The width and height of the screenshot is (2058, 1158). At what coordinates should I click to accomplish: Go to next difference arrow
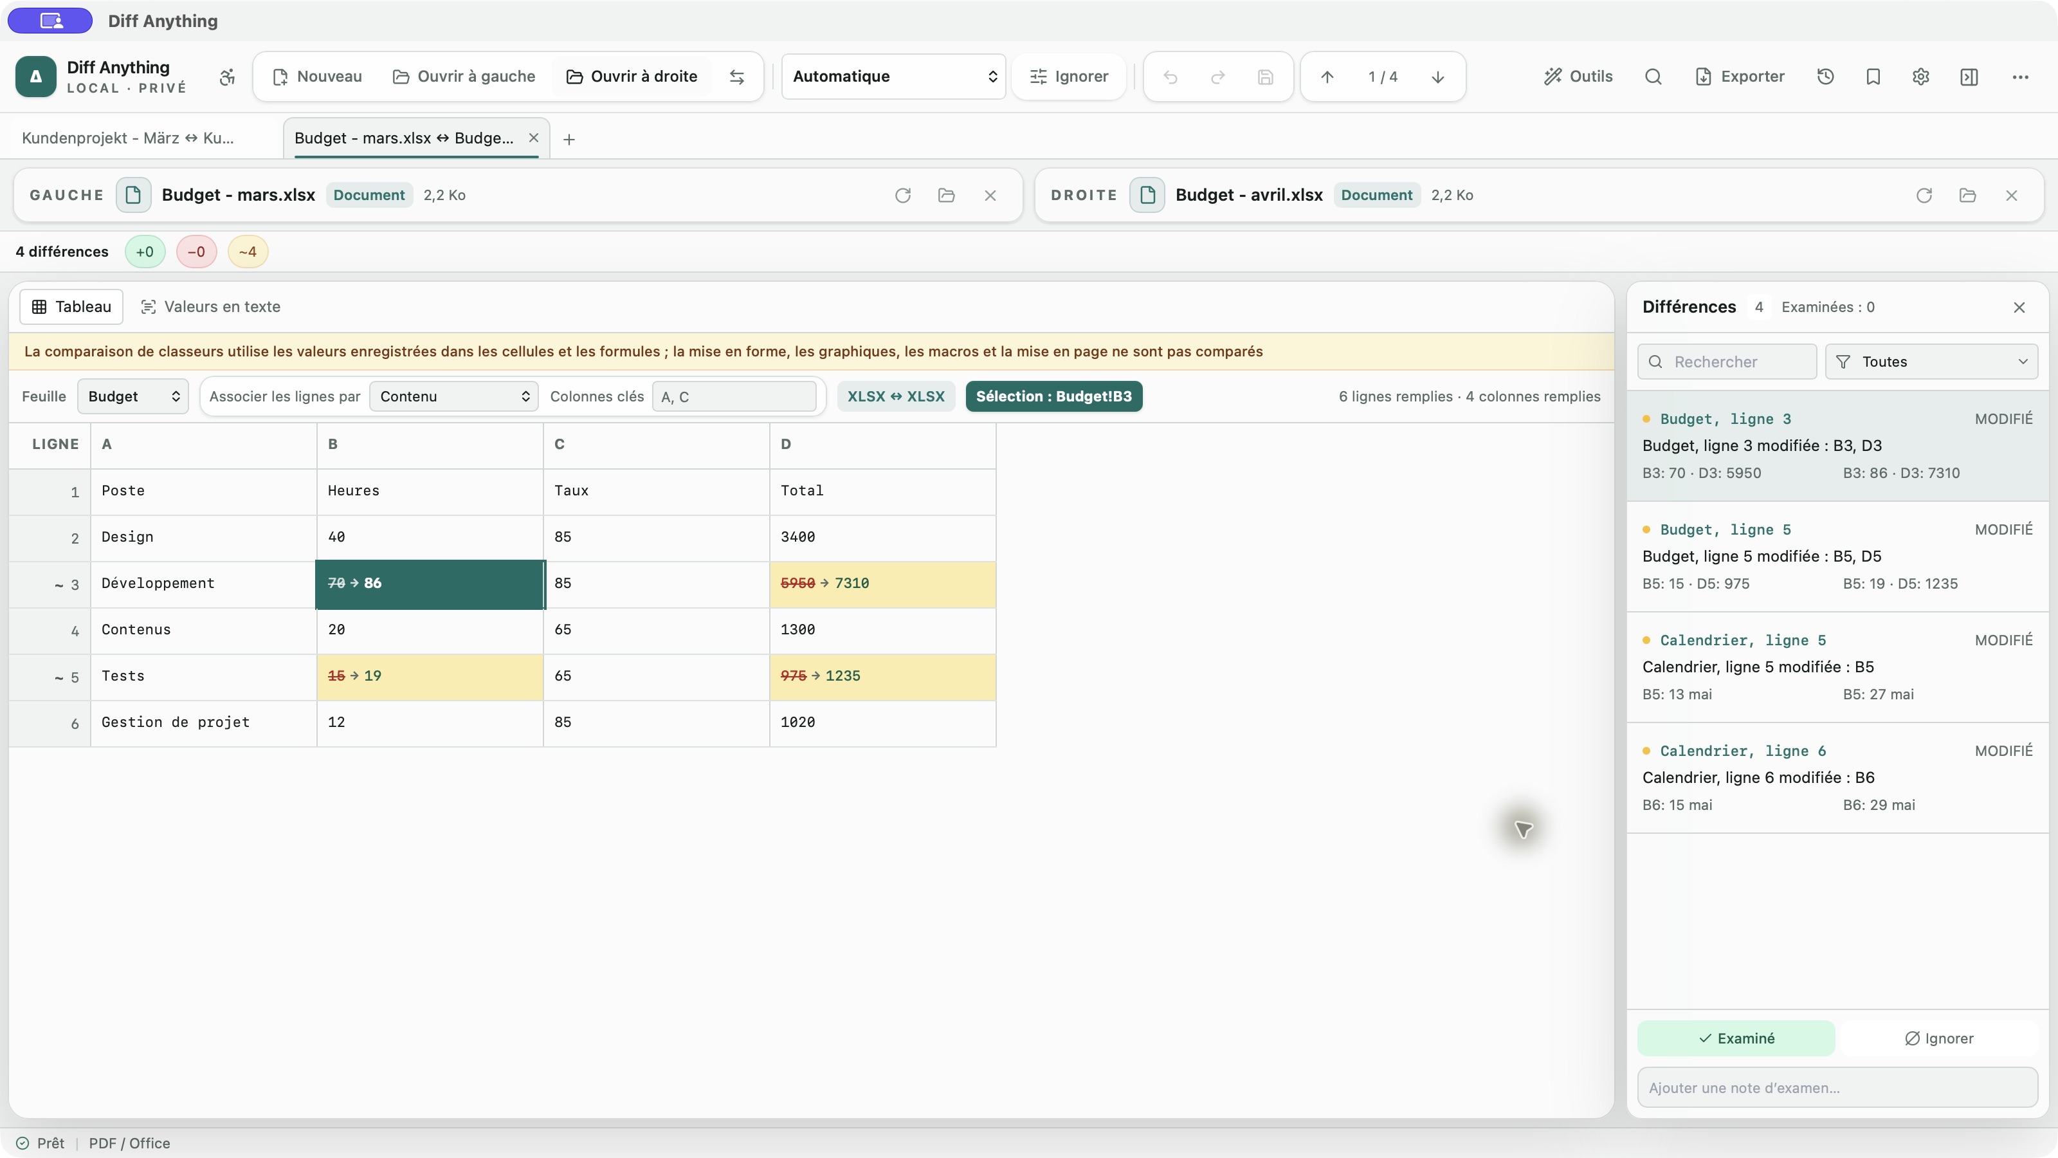tap(1438, 77)
